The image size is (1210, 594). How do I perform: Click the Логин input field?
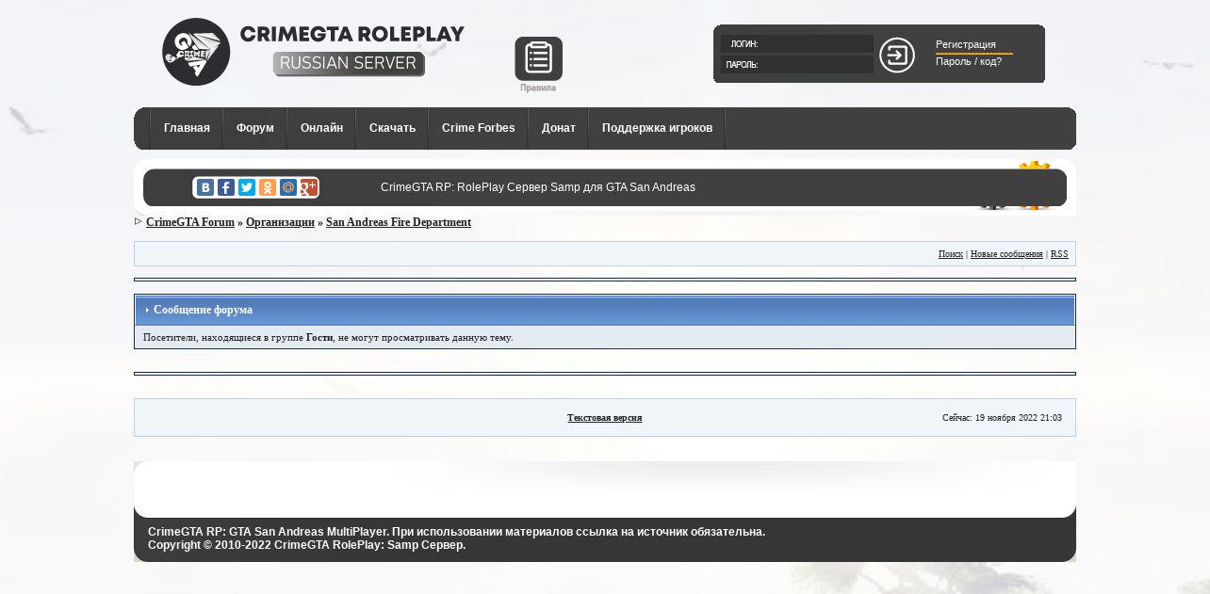tap(797, 44)
